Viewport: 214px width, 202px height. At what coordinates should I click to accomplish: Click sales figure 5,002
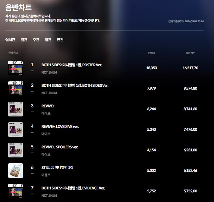(151, 171)
